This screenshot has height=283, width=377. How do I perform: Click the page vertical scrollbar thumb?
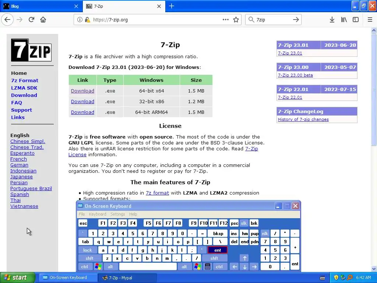[374, 90]
